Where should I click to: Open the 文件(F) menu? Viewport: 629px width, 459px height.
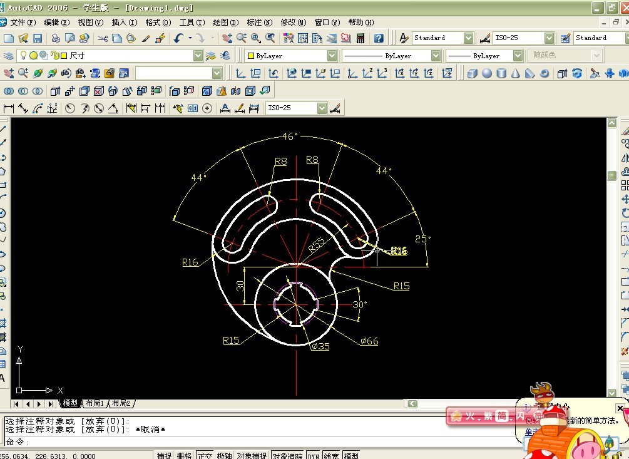[x=23, y=23]
